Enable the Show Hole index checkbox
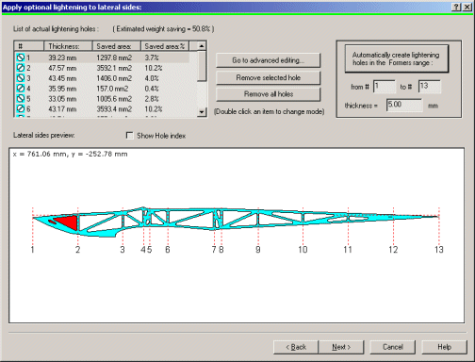This screenshot has width=475, height=362. click(129, 136)
